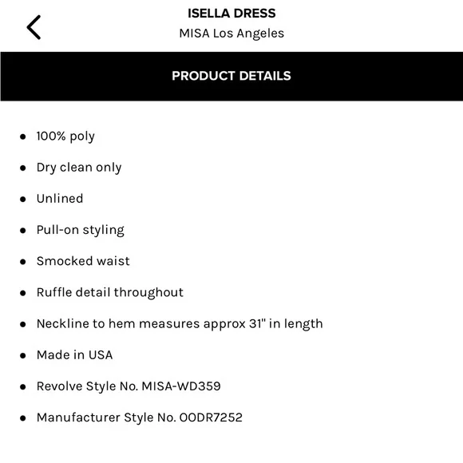Tap the Made in USA item
Viewport: 463px width, 463px height.
point(74,355)
